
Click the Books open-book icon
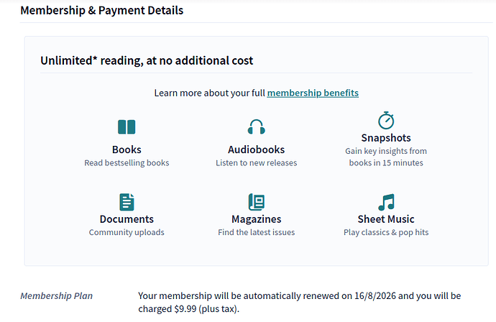[127, 127]
